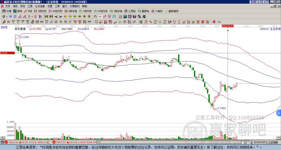The width and height of the screenshot is (281, 150).
Task: Jump to last bar with green right arrow
Action: point(51,17)
